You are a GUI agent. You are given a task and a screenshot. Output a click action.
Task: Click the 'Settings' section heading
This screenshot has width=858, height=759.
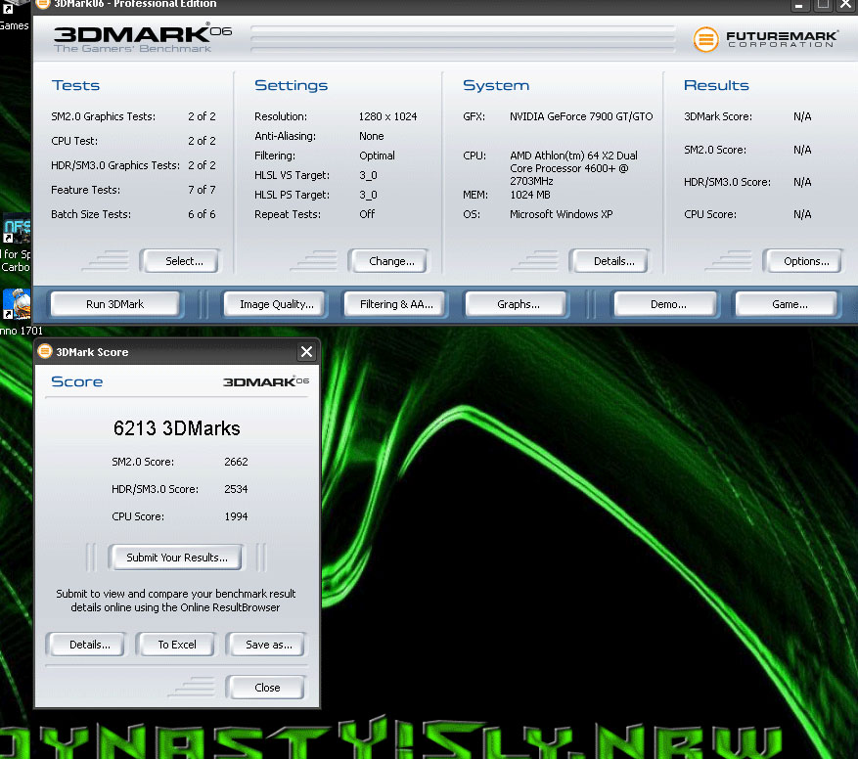point(291,86)
